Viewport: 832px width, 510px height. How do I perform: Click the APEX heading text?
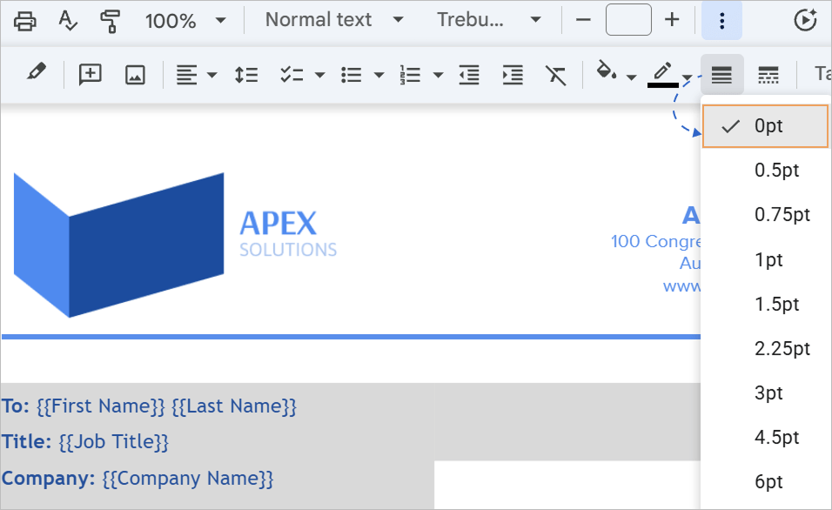278,224
